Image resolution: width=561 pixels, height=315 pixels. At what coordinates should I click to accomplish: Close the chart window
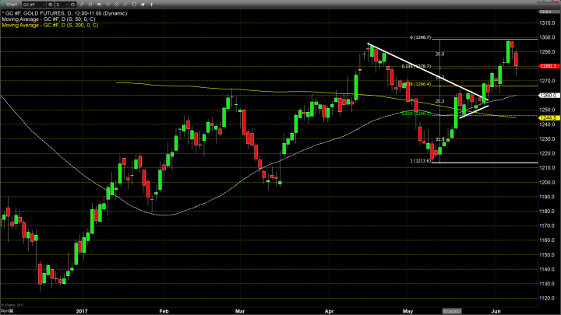pos(556,2)
